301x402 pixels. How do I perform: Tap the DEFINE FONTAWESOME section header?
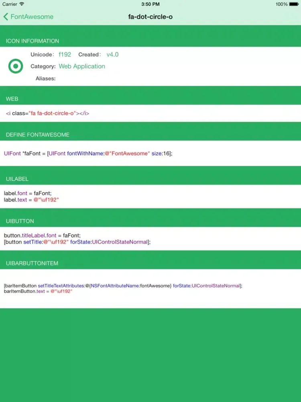38,135
